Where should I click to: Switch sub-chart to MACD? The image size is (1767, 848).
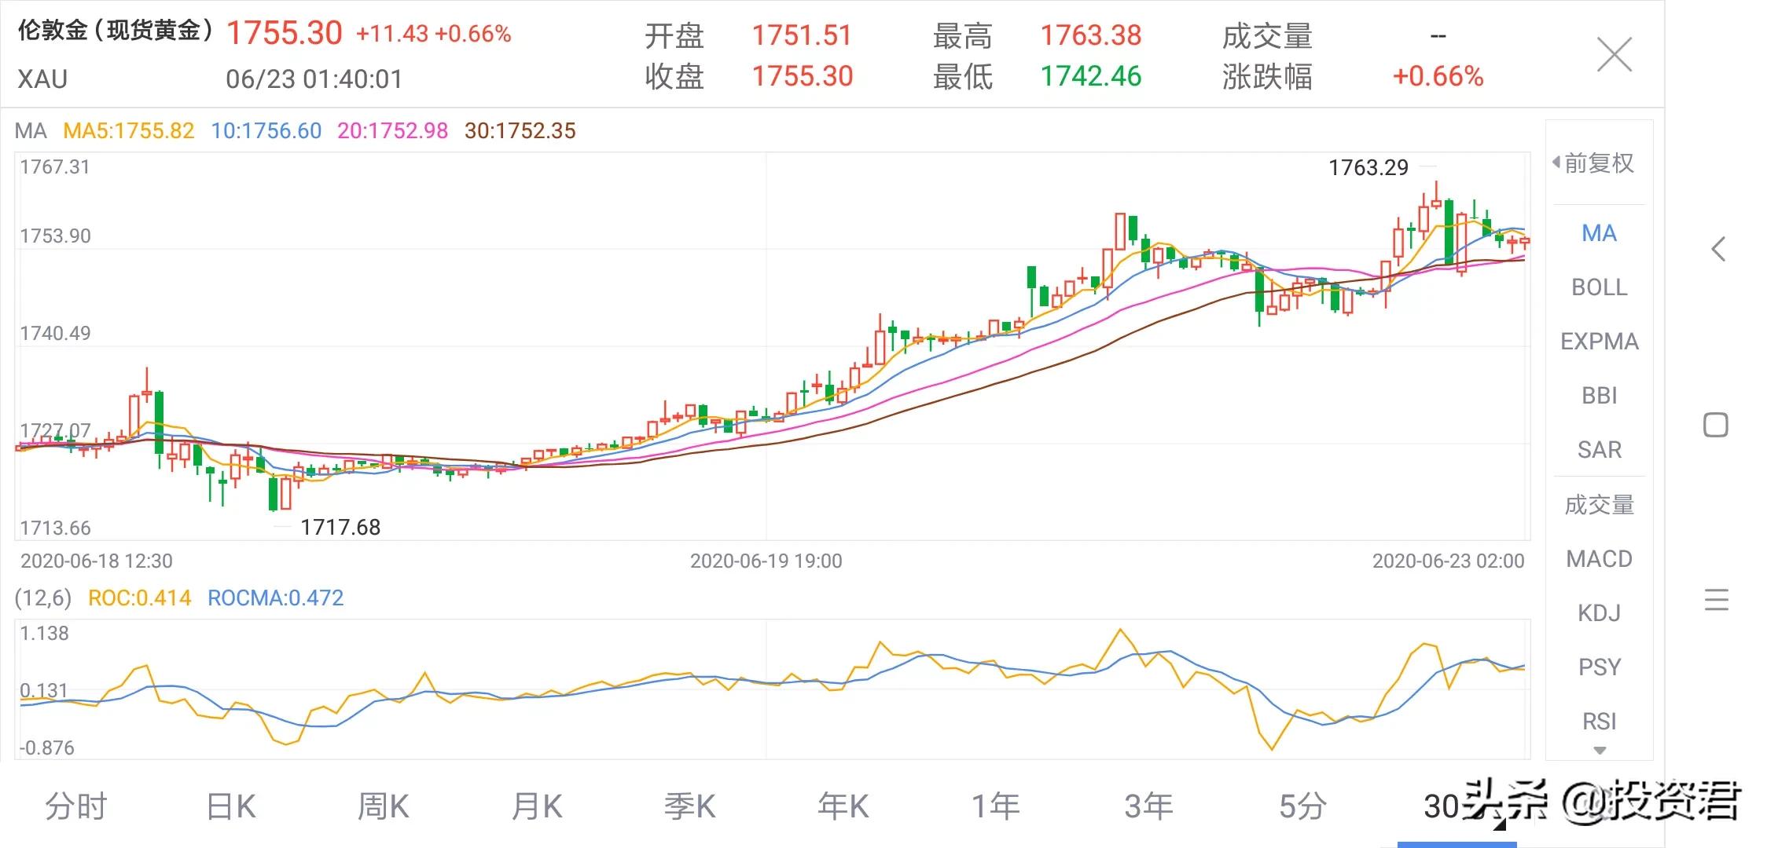[1599, 559]
